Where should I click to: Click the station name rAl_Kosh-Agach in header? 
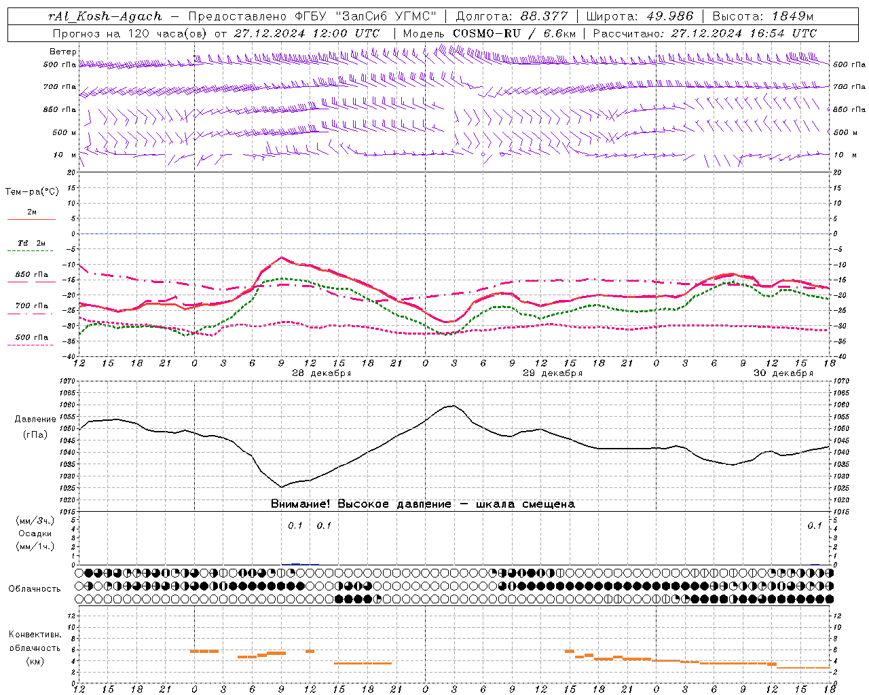(105, 16)
